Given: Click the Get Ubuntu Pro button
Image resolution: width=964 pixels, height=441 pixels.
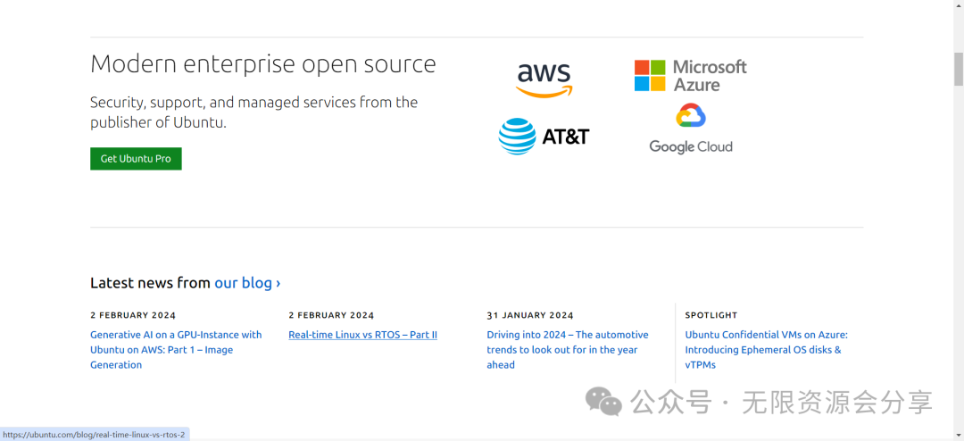Looking at the screenshot, I should [136, 159].
